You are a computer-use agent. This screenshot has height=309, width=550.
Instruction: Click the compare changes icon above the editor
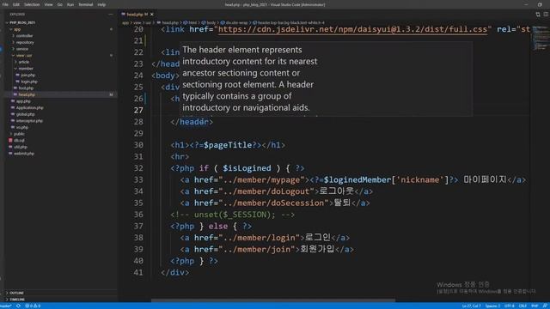(x=538, y=15)
